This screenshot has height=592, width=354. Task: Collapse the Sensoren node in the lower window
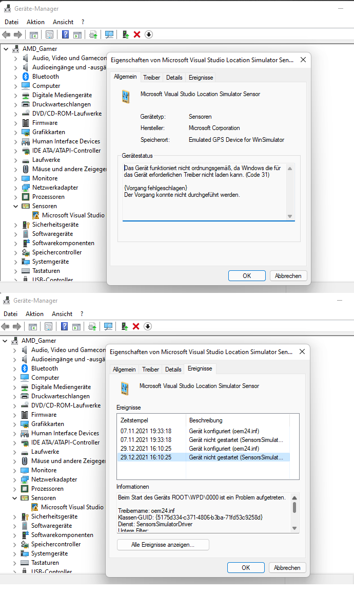[14, 498]
